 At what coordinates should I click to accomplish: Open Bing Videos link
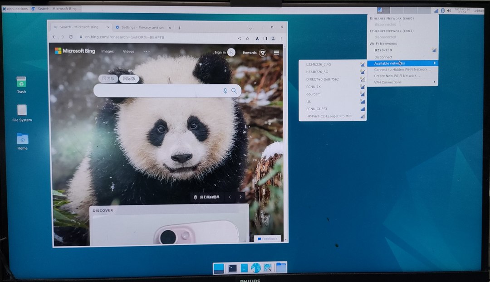[128, 52]
